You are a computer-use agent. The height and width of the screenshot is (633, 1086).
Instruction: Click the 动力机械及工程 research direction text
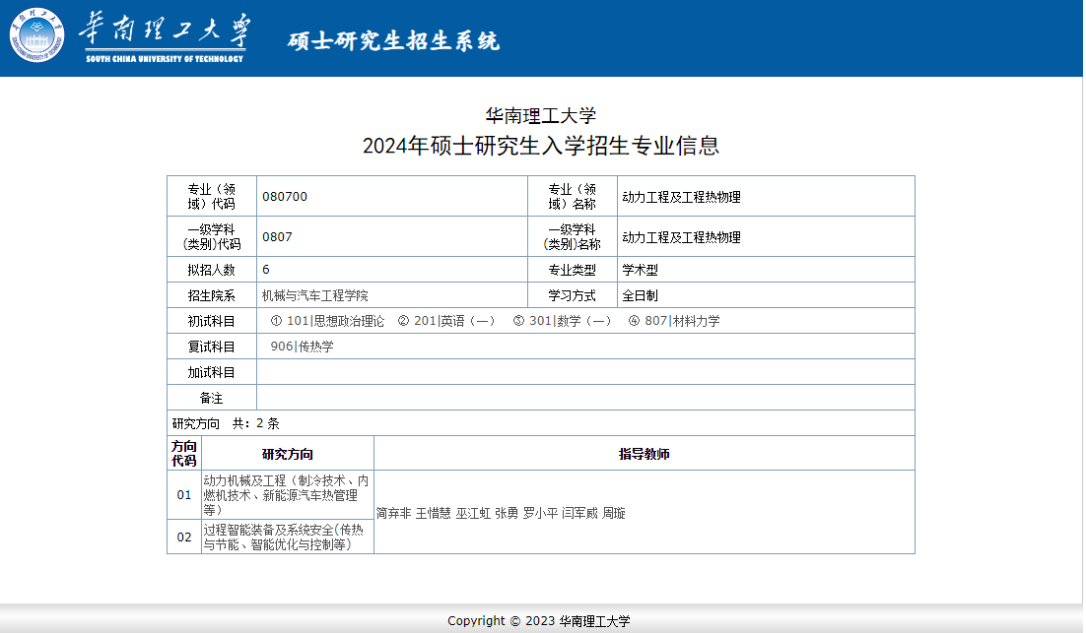point(286,495)
